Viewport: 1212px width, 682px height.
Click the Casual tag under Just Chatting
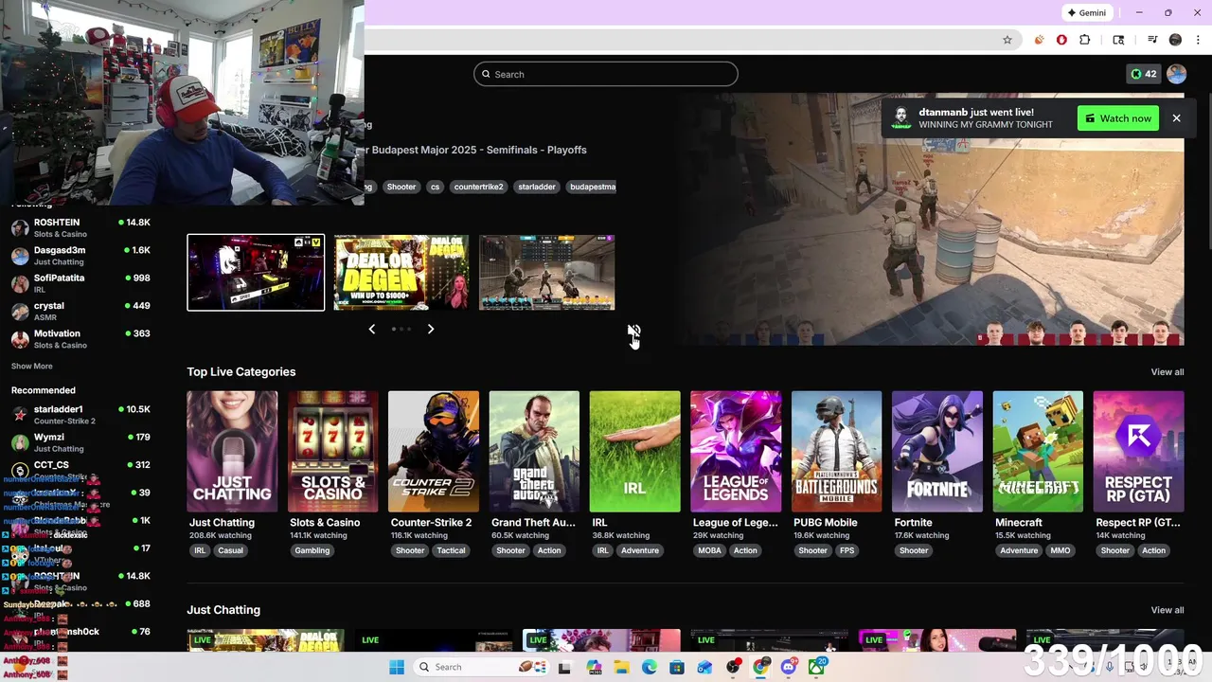(x=231, y=550)
